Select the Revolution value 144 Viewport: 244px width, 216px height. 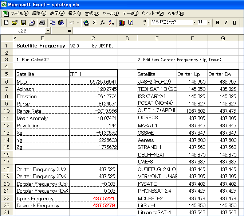point(93,126)
